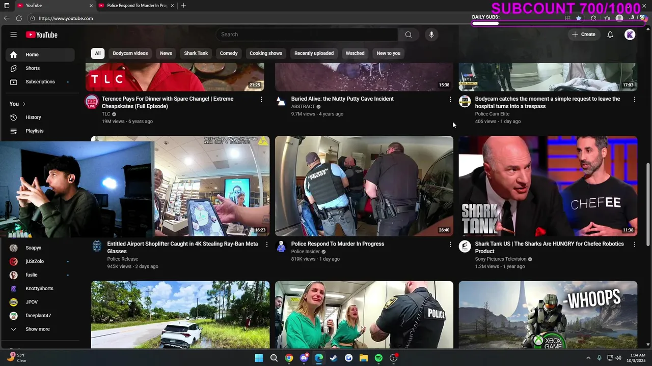Select the Watched filter chip
Viewport: 652px width, 366px height.
pos(355,53)
